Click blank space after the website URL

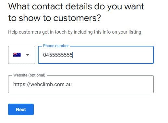(112, 84)
